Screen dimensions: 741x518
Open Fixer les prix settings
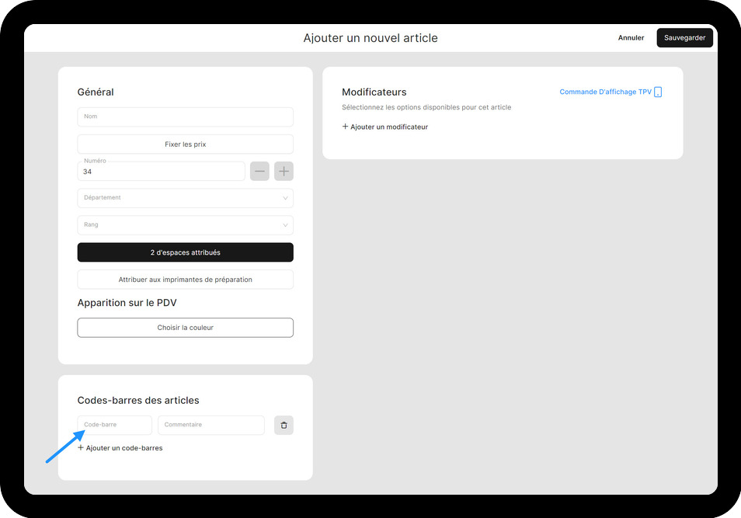185,144
